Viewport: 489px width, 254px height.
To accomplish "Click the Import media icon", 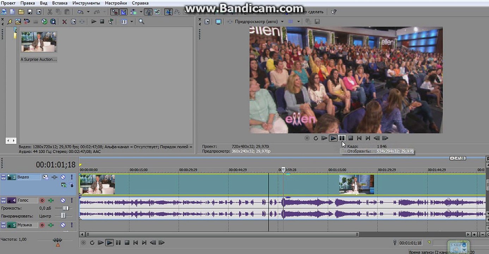I will point(18,22).
